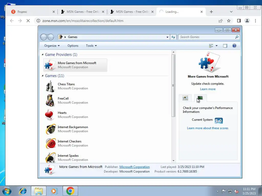Image resolution: width=262 pixels, height=196 pixels.
Task: Click the Internet Backgammon label
Action: click(x=73, y=127)
